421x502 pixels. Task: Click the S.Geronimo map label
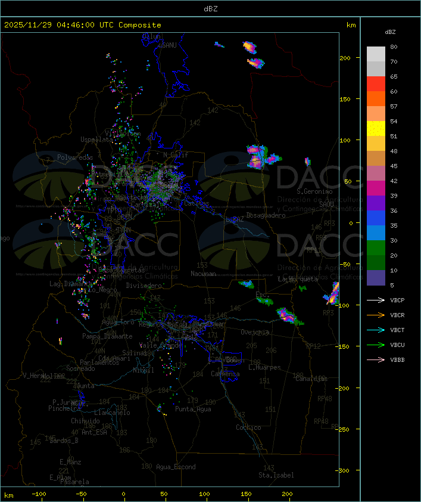[314, 191]
